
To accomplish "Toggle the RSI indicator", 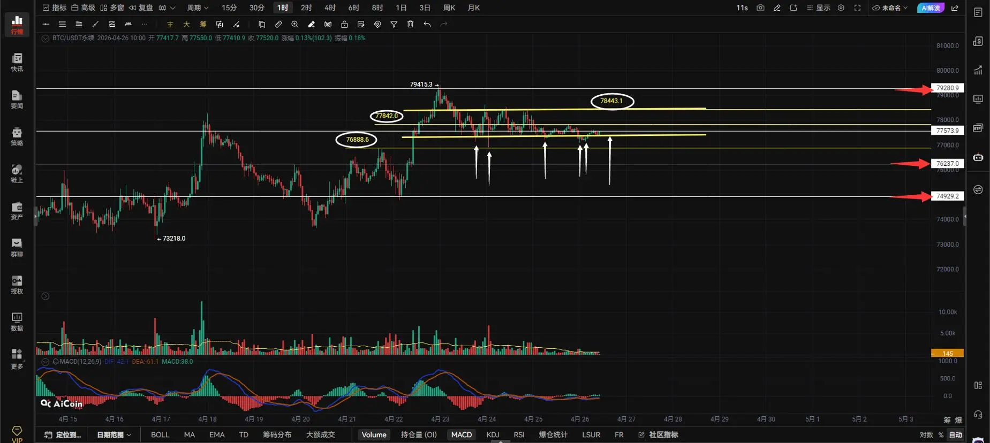I will click(x=519, y=435).
